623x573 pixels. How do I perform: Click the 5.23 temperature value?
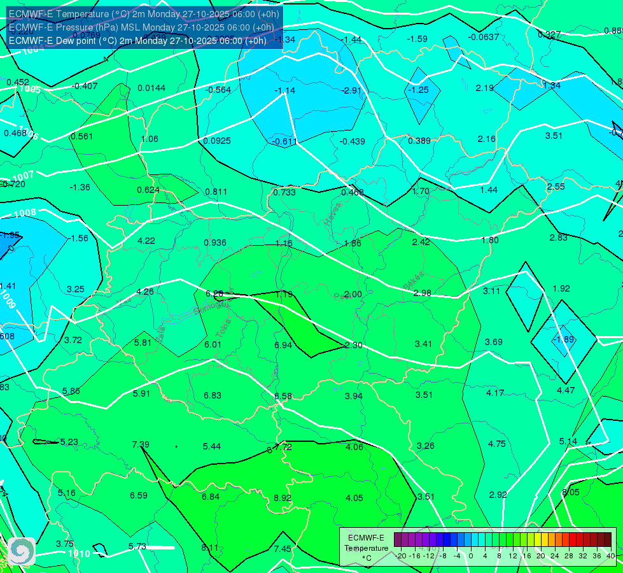tap(69, 442)
